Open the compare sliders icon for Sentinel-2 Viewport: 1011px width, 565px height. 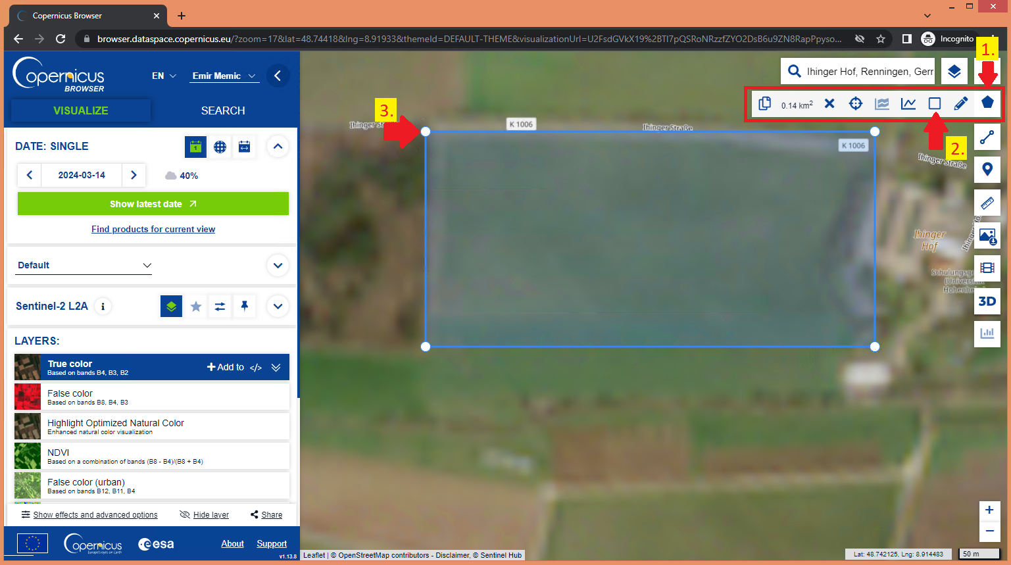[x=220, y=307]
